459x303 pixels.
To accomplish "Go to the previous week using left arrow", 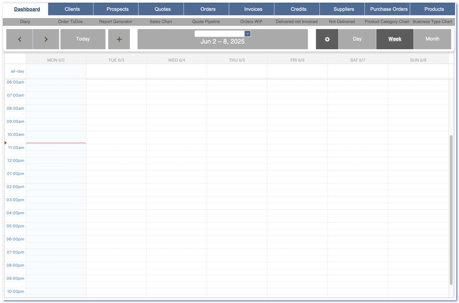I will (x=20, y=39).
